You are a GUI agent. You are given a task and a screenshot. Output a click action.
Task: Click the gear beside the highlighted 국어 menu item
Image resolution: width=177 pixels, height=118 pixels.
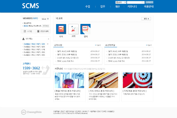pyautogui.click(x=48, y=44)
